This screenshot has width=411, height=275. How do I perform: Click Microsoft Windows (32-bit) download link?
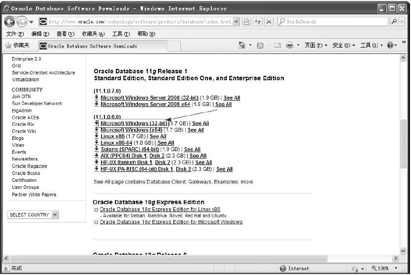[134, 123]
